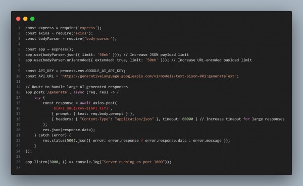Click 'error.message' on line 22
This screenshot has height=186, width=303.
click(x=207, y=141)
